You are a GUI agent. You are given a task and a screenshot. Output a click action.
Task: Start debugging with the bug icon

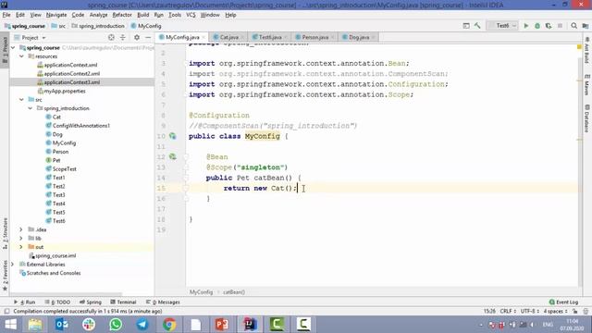coord(537,26)
